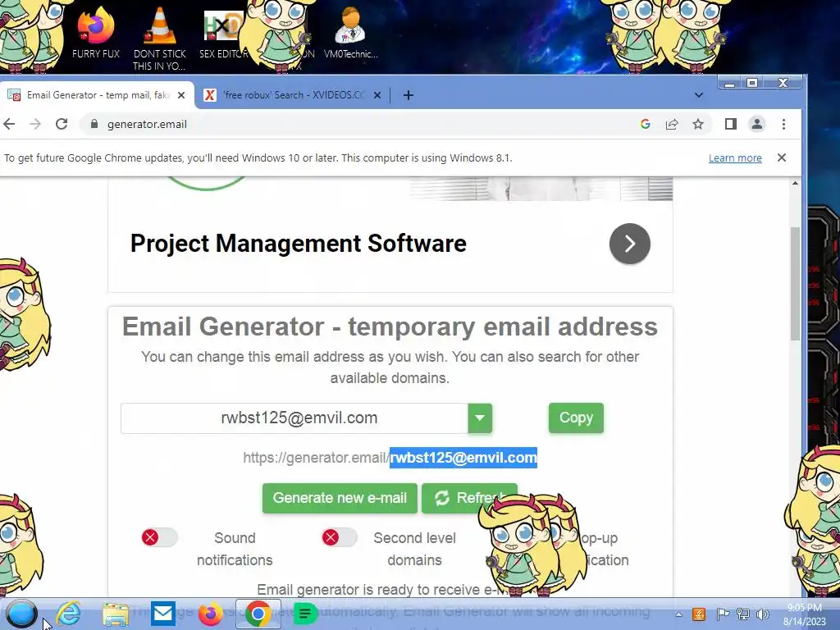This screenshot has width=840, height=630.
Task: Open the Chrome profile avatar menu
Action: click(757, 125)
